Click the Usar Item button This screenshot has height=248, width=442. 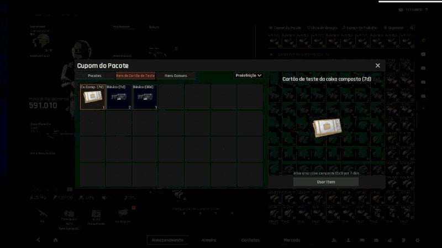click(326, 182)
